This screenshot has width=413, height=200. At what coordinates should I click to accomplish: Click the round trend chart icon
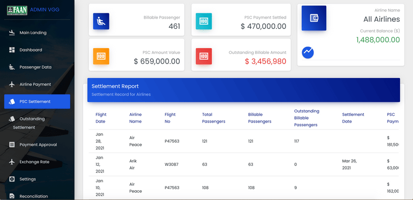[x=308, y=52]
